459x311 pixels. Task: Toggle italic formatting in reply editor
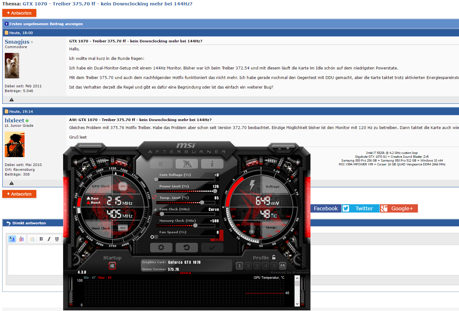tap(49, 239)
